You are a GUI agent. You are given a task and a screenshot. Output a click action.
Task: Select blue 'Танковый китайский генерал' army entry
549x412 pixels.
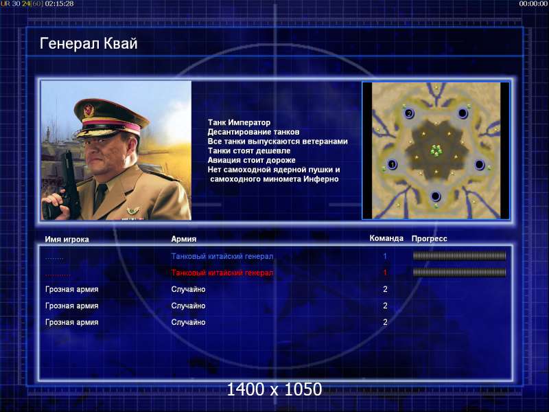222,256
